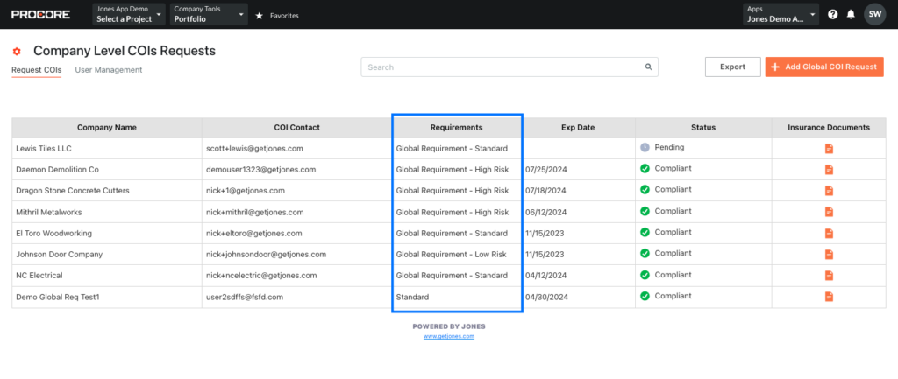Screen dimensions: 898x379
Task: Click the nick+johnsondoor@getjones.com contact
Action: 267,255
